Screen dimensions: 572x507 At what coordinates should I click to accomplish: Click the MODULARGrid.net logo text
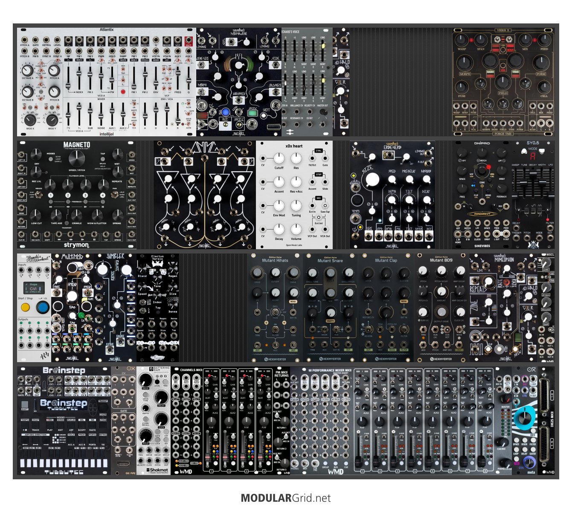click(286, 498)
